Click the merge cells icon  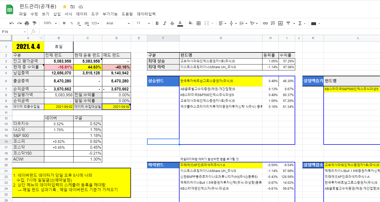(207, 23)
